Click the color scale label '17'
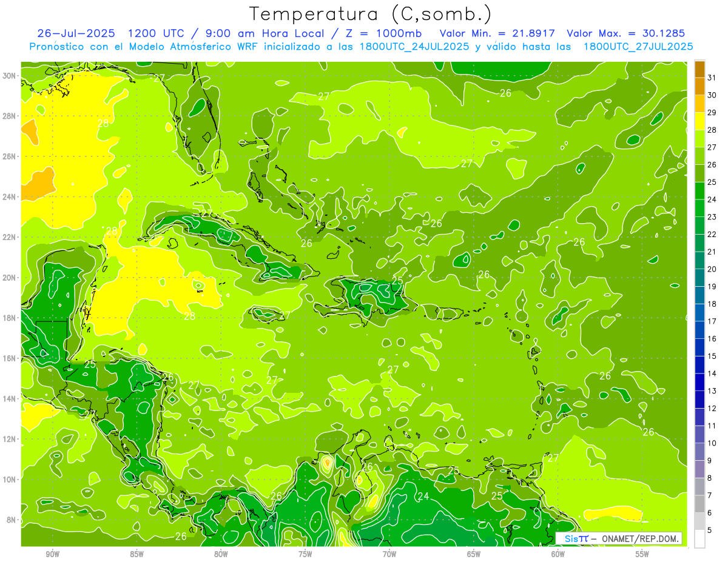The width and height of the screenshot is (728, 562). point(712,321)
